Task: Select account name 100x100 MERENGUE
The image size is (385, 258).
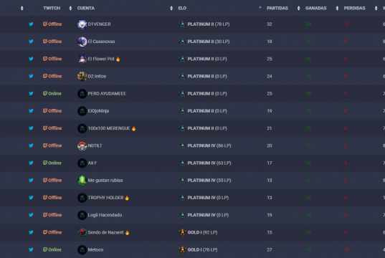Action: point(109,128)
